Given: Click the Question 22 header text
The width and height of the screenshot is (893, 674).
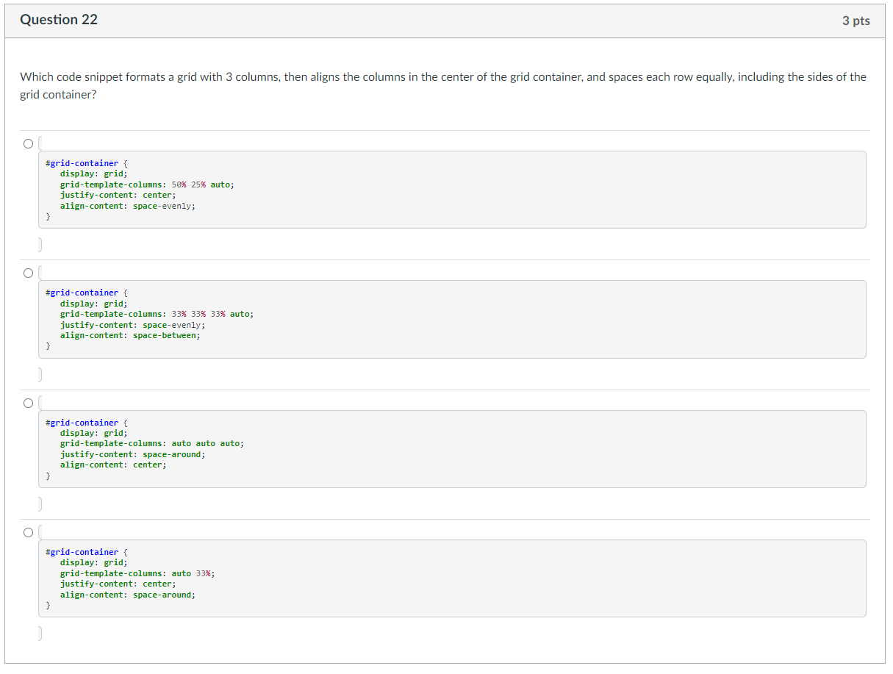Looking at the screenshot, I should pos(58,20).
